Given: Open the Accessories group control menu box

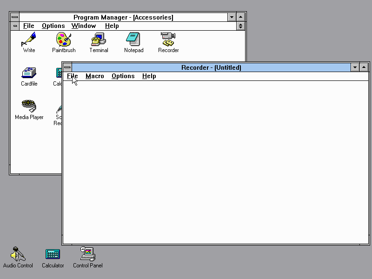Looking at the screenshot, I should (x=15, y=26).
